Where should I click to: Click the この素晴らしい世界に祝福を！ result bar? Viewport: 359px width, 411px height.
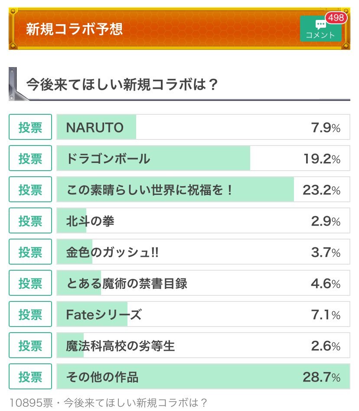tap(203, 189)
